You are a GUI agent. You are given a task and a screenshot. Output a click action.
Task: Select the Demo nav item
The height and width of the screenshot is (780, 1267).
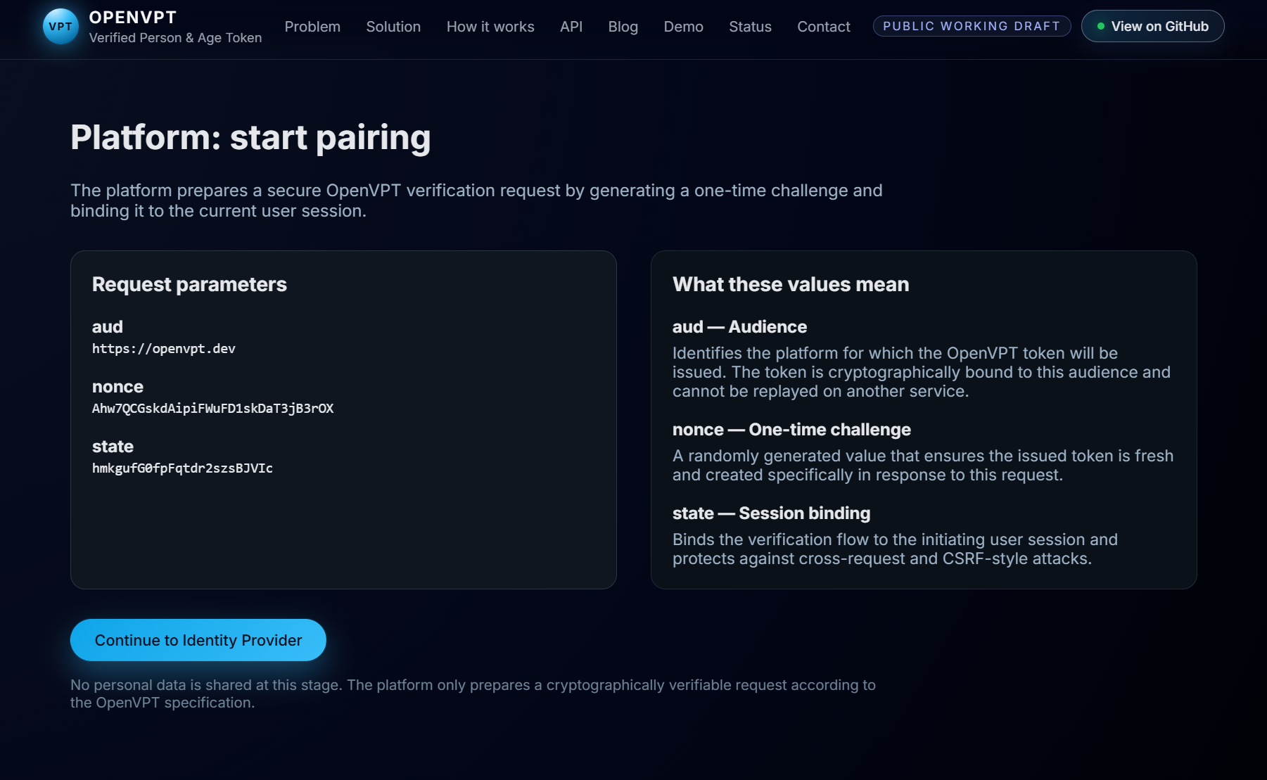click(683, 27)
